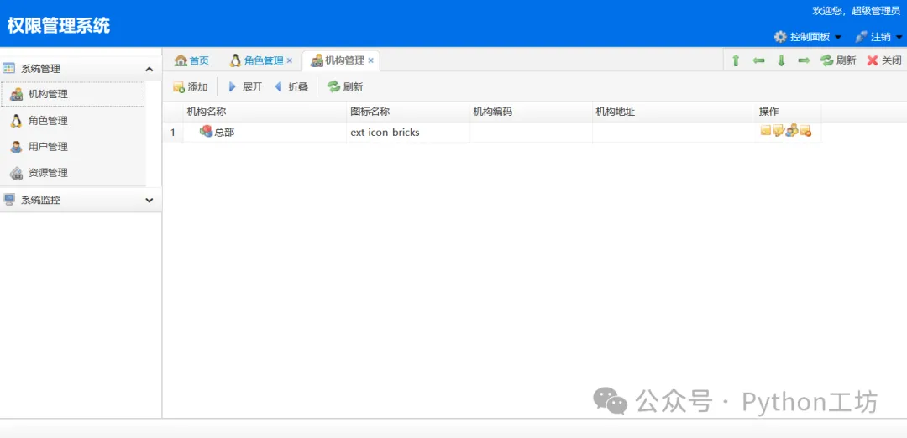Click the 系统管理 accordion header title
This screenshot has width=907, height=438.
tap(40, 70)
